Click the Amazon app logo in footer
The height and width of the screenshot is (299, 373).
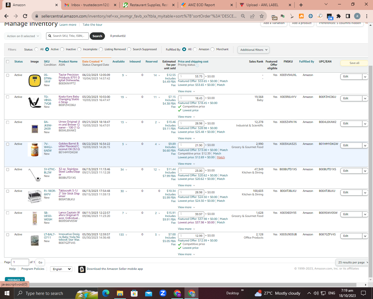(82, 269)
